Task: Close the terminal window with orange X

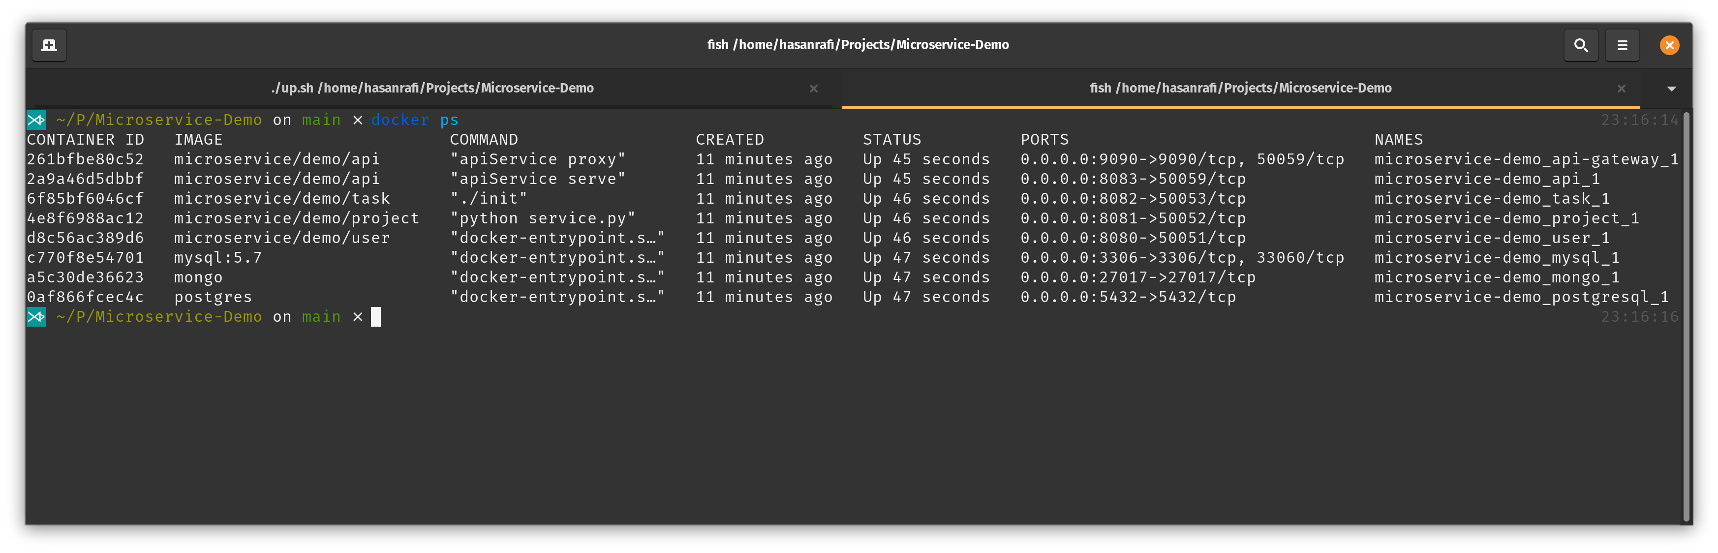Action: 1669,45
